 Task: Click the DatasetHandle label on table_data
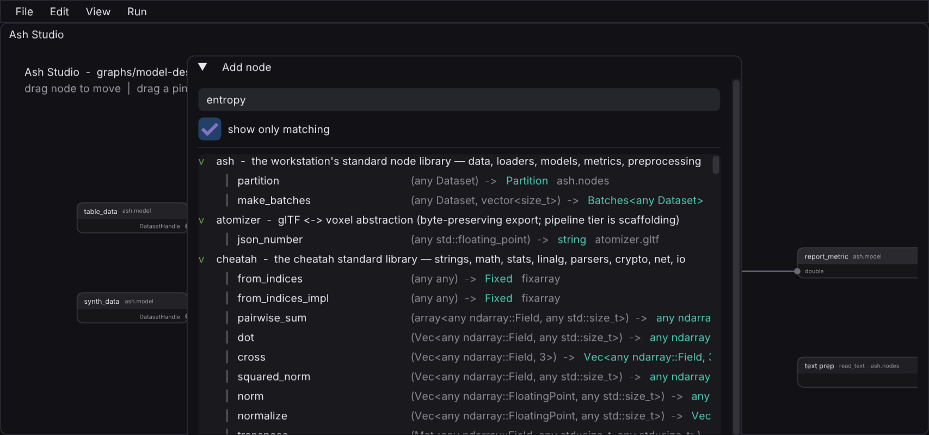coord(159,226)
